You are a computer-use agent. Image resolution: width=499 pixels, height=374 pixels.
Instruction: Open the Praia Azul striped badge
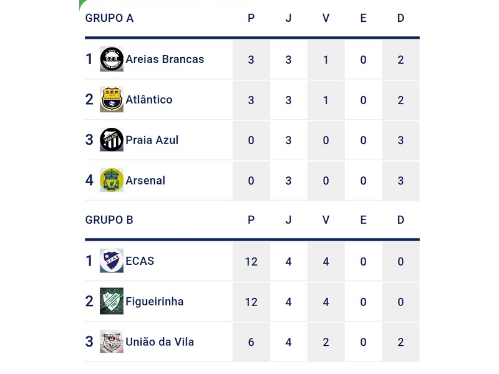pyautogui.click(x=112, y=140)
